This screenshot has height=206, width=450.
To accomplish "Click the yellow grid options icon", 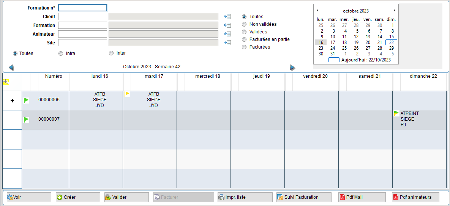I will click(6, 82).
